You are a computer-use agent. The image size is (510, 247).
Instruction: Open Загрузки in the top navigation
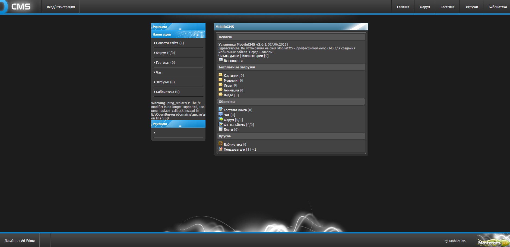471,7
